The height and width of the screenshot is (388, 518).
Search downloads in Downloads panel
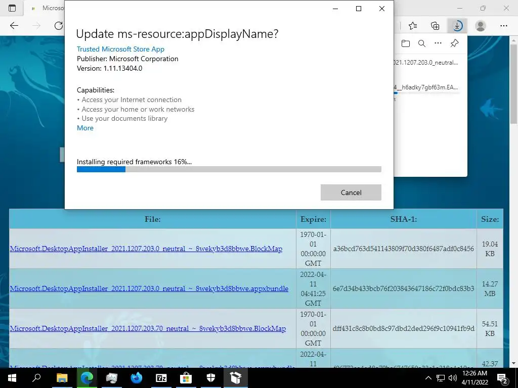[422, 43]
